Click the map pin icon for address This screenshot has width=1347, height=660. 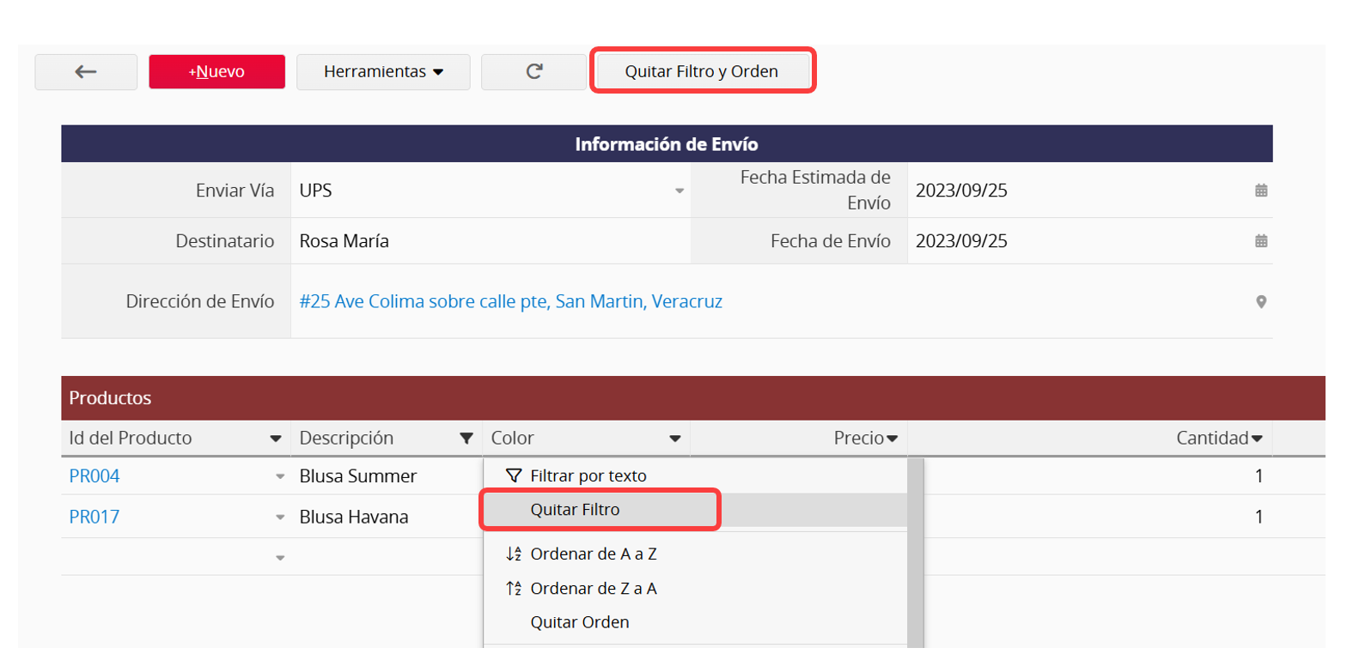pos(1260,302)
